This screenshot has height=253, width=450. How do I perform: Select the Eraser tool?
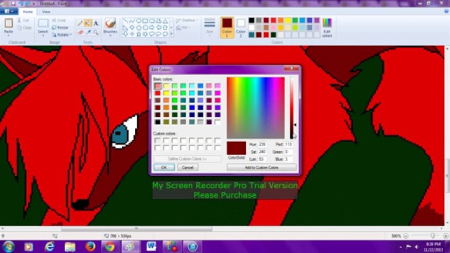click(80, 32)
